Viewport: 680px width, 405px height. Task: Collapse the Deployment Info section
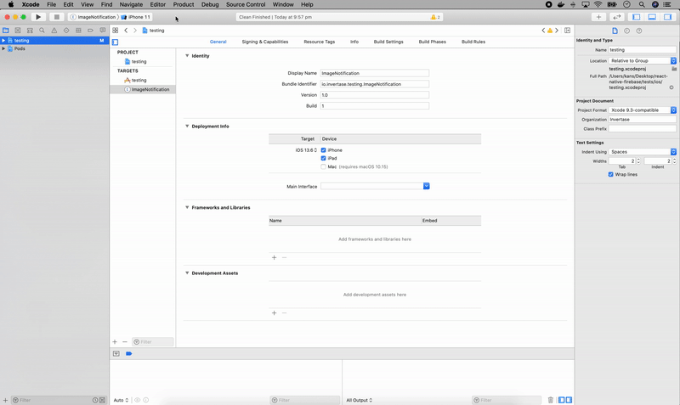[x=187, y=127]
